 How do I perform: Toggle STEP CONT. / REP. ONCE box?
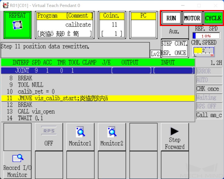[175, 48]
